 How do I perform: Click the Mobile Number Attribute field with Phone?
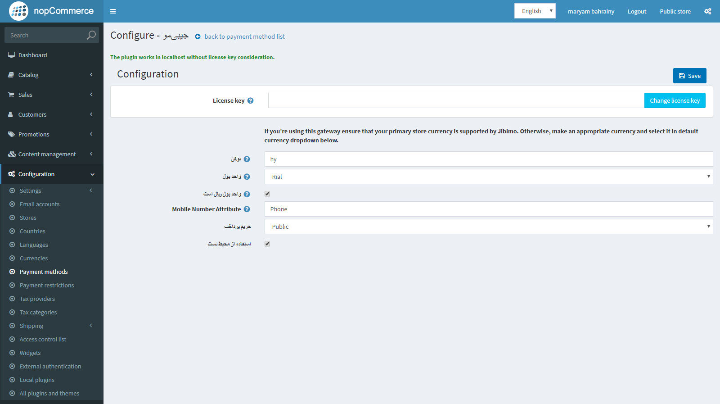489,209
